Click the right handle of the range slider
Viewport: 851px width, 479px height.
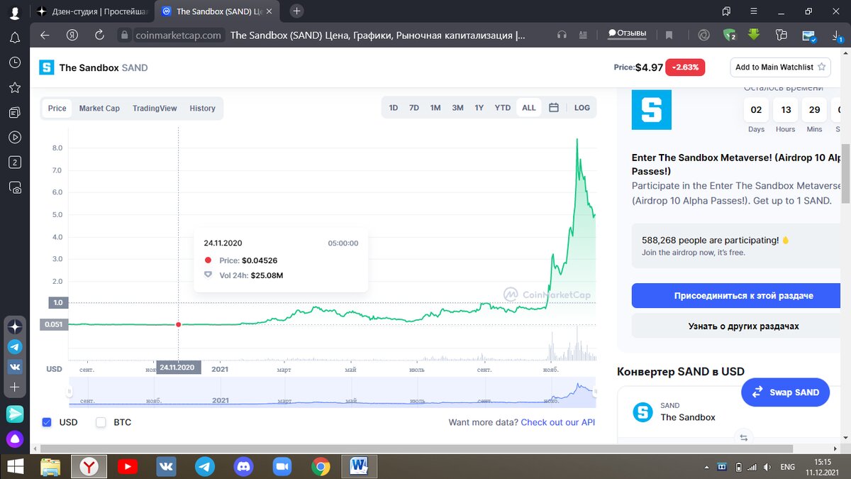(x=594, y=392)
